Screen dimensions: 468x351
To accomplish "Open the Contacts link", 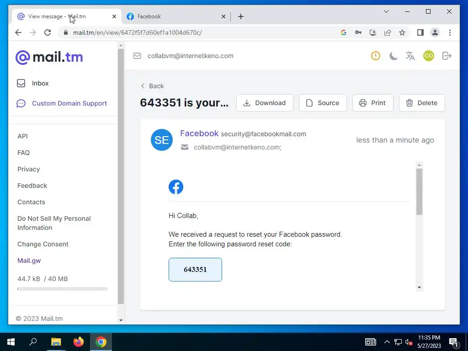I will point(31,202).
